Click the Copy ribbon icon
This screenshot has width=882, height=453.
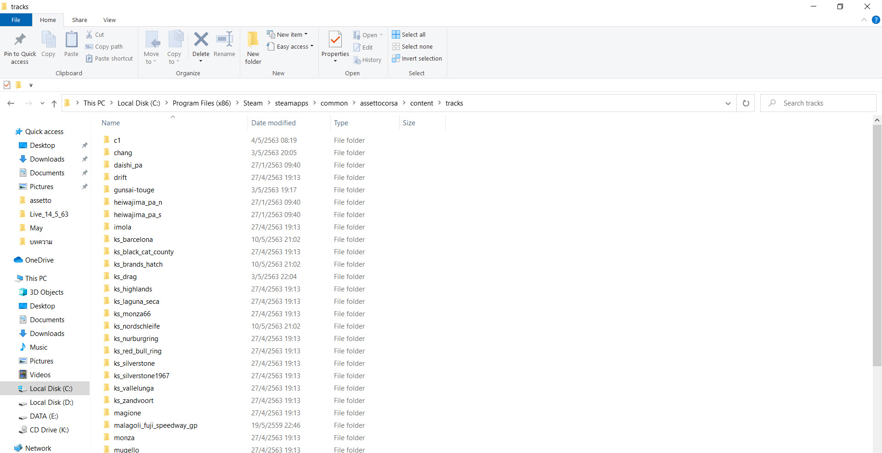point(48,39)
